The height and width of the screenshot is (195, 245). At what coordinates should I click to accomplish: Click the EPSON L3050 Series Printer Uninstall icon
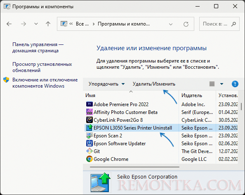pos(90,128)
